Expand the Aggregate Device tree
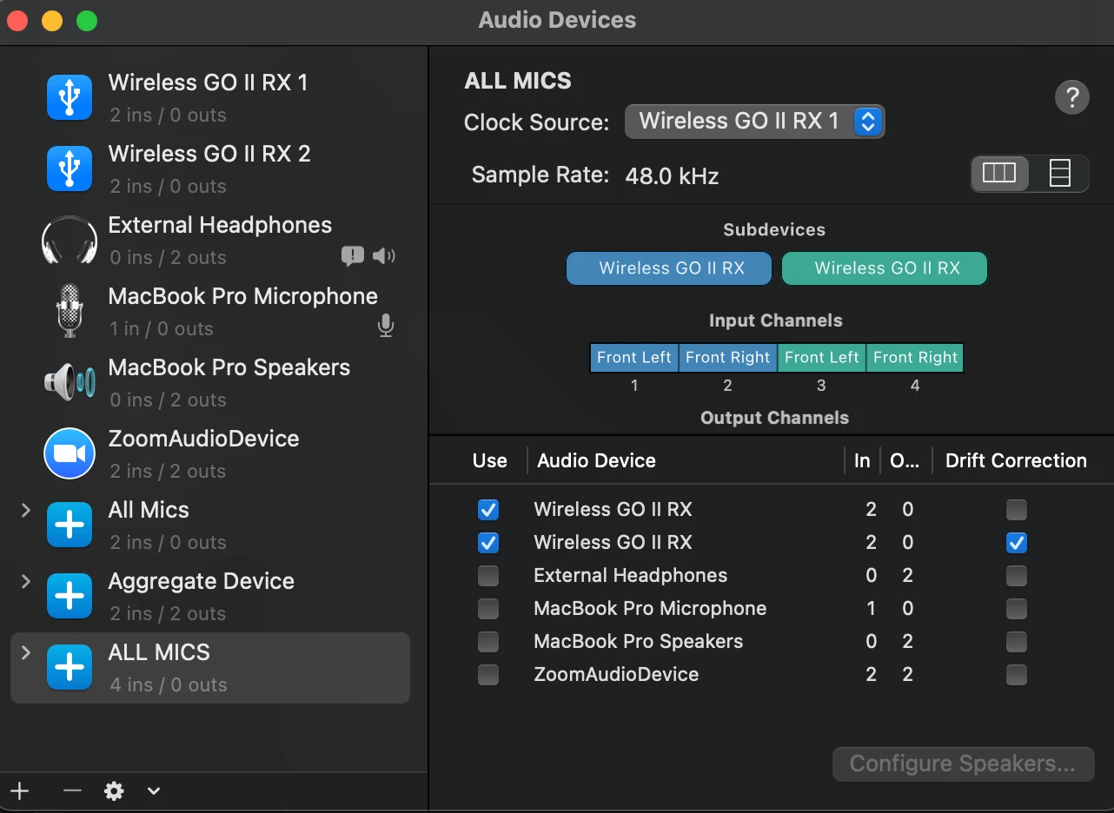The height and width of the screenshot is (813, 1114). 26,581
